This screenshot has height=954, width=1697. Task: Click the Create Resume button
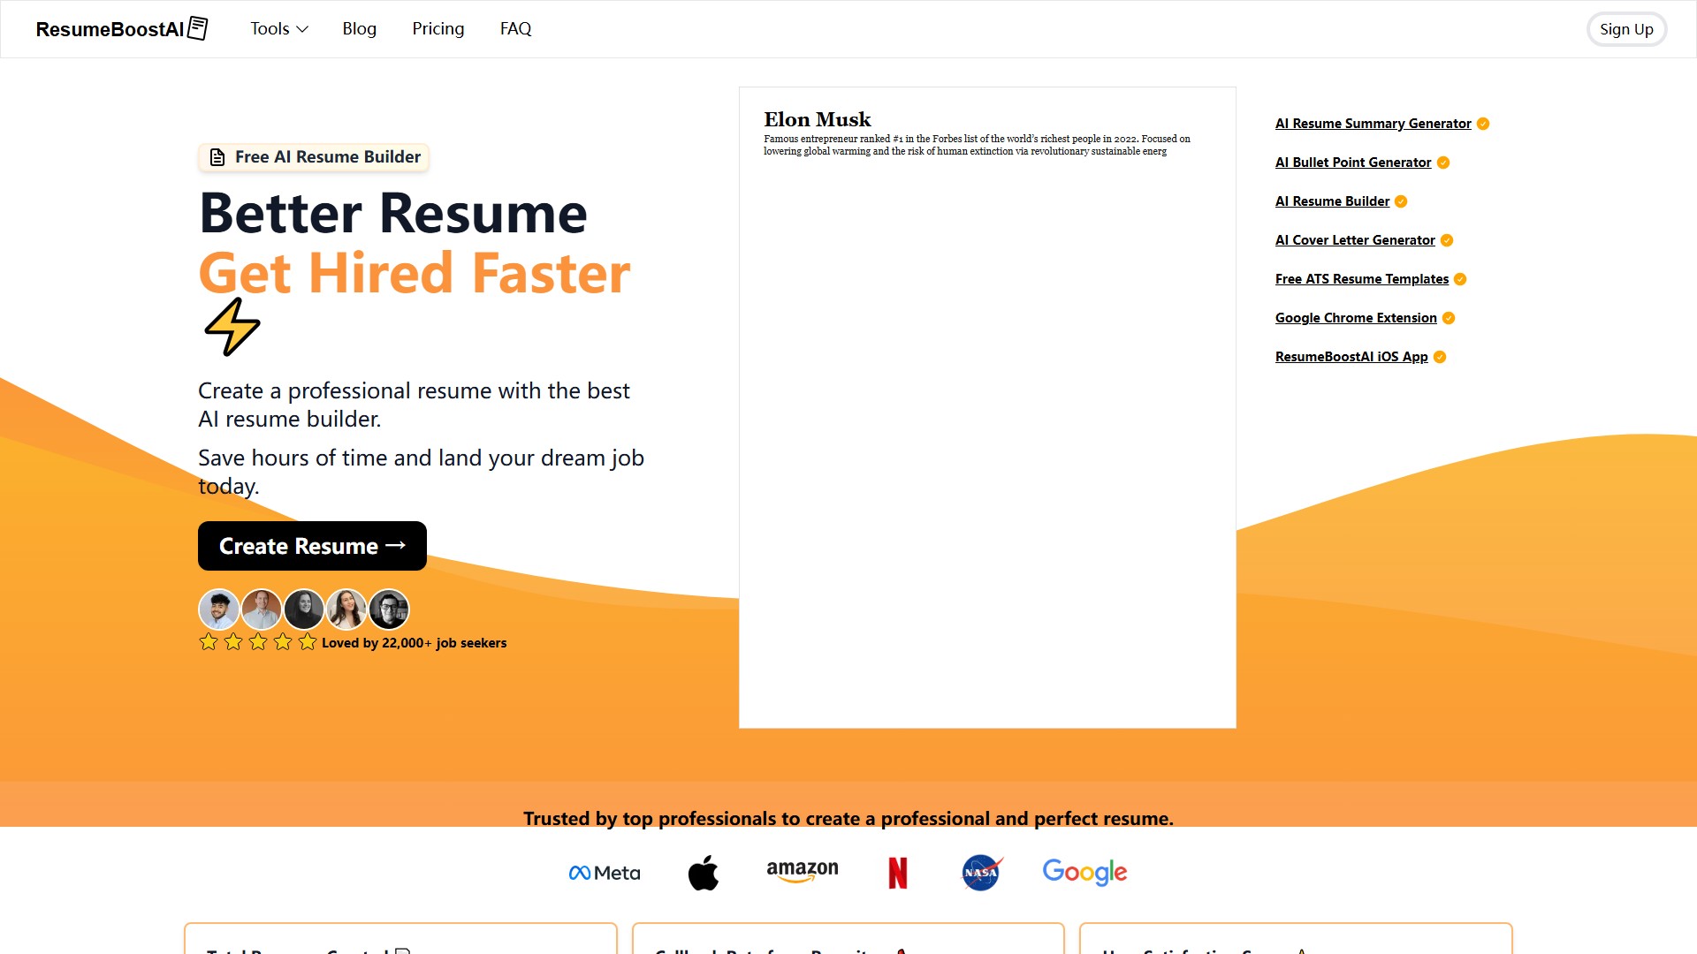pos(312,546)
